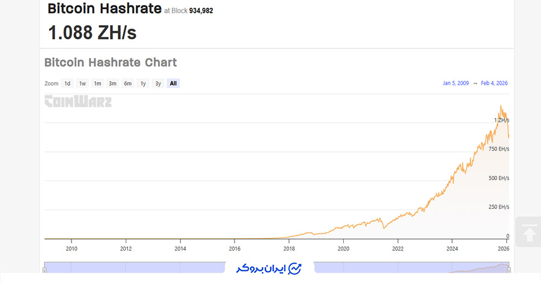Image resolution: width=541 pixels, height=283 pixels.
Task: Click the left navigator range handle
Action: 44,269
